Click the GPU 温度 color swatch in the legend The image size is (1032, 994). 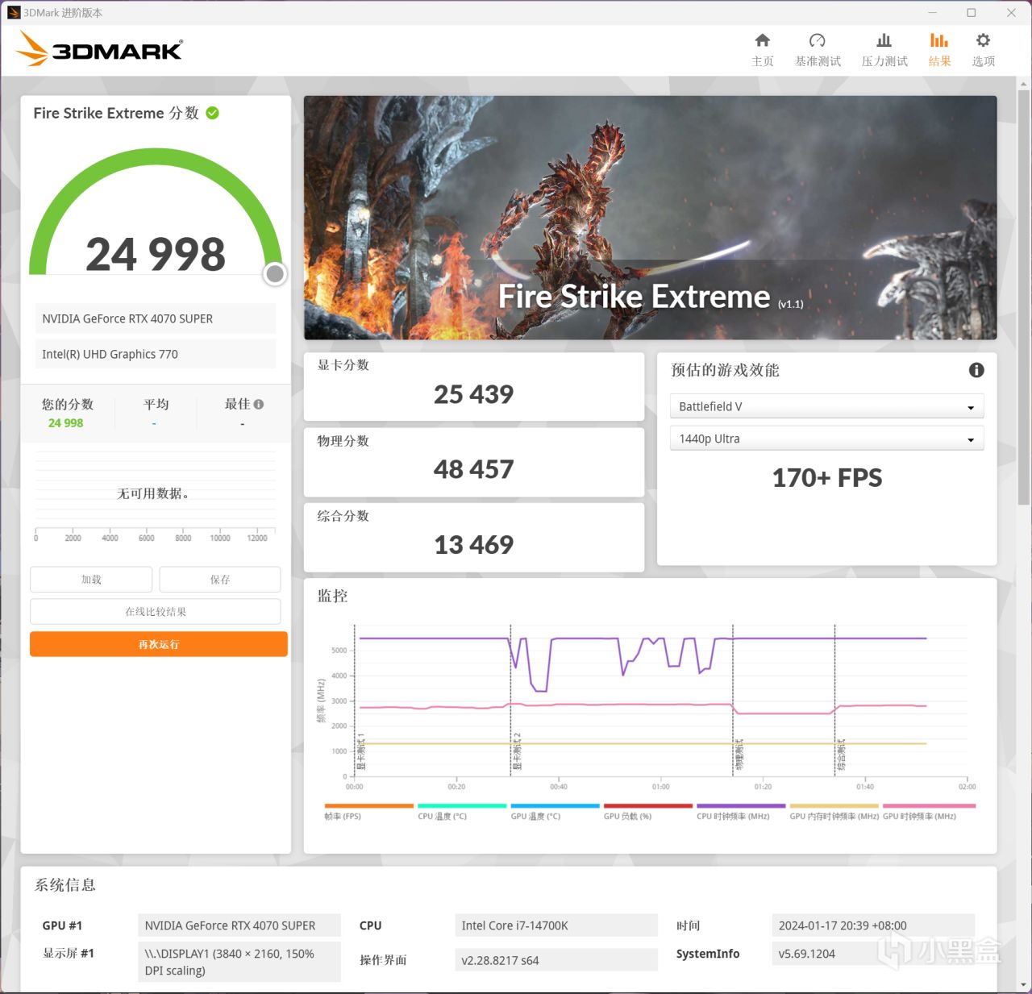554,805
